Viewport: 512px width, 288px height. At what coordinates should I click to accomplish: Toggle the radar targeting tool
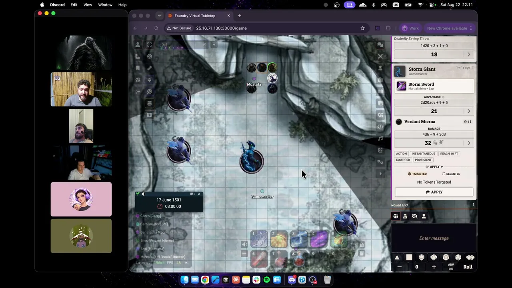click(150, 92)
